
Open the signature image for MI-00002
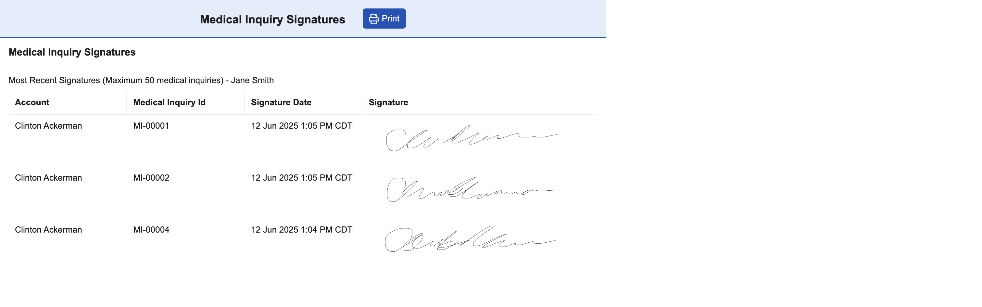[471, 189]
